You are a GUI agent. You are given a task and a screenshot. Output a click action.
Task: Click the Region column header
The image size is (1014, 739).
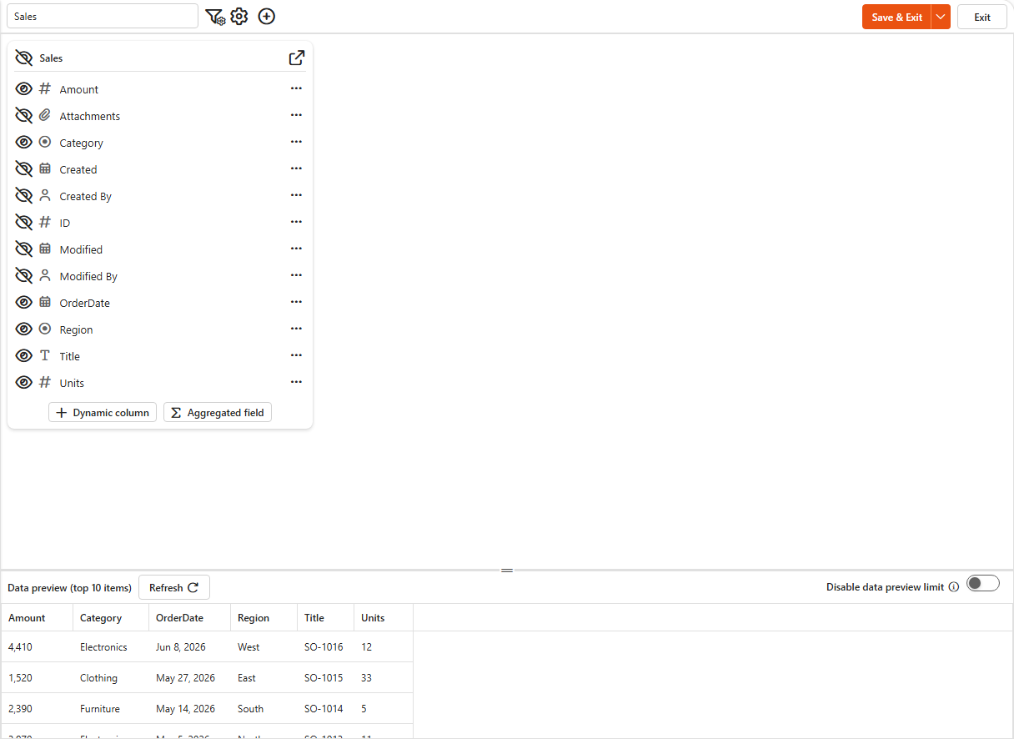pyautogui.click(x=264, y=618)
